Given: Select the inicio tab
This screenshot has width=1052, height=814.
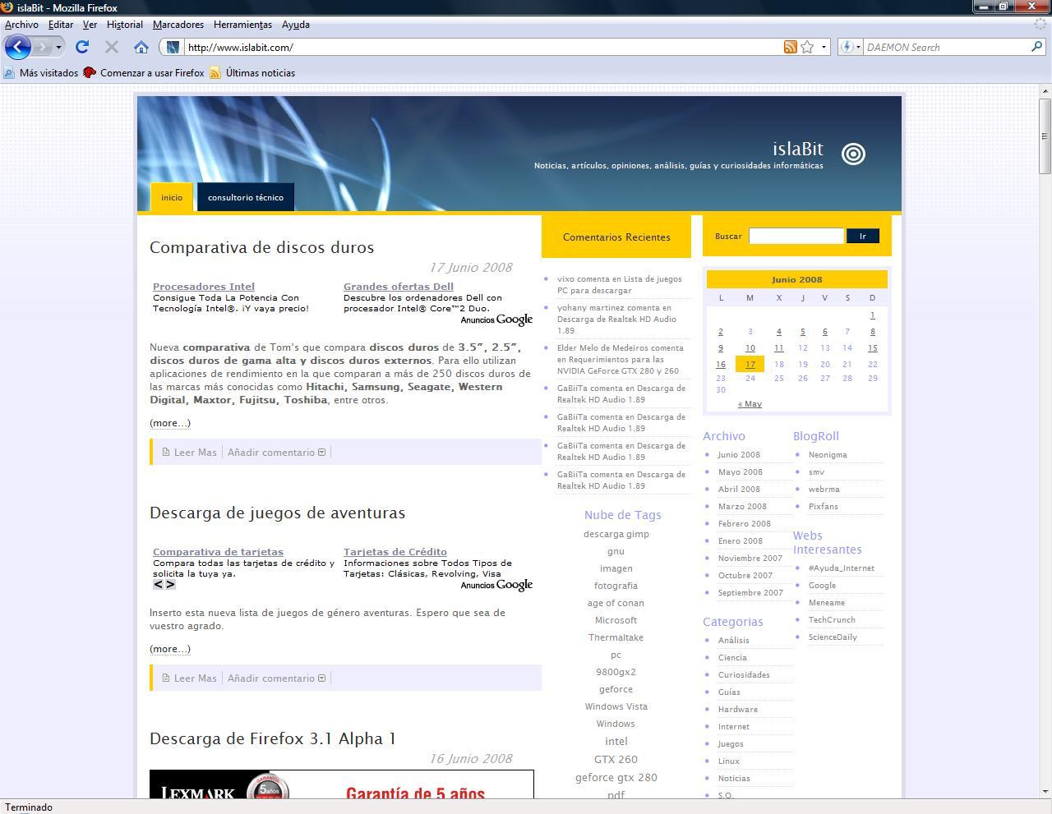Looking at the screenshot, I should click(x=172, y=197).
